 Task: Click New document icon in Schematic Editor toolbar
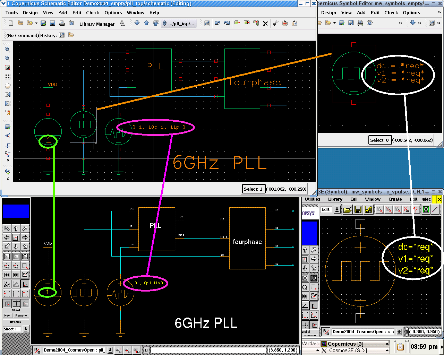11,23
